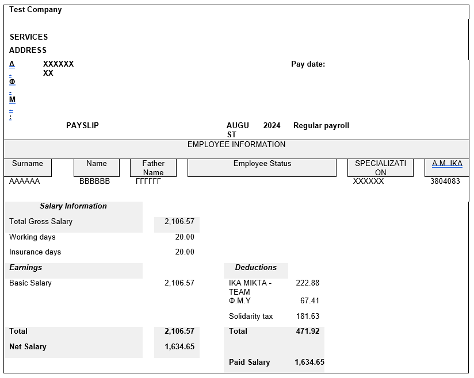
Task: Open the A.M. IKA column header link
Action: click(x=446, y=163)
